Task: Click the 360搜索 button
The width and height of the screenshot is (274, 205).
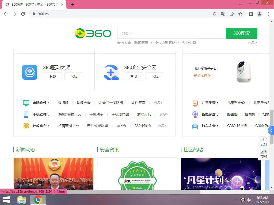Action: pyautogui.click(x=242, y=33)
